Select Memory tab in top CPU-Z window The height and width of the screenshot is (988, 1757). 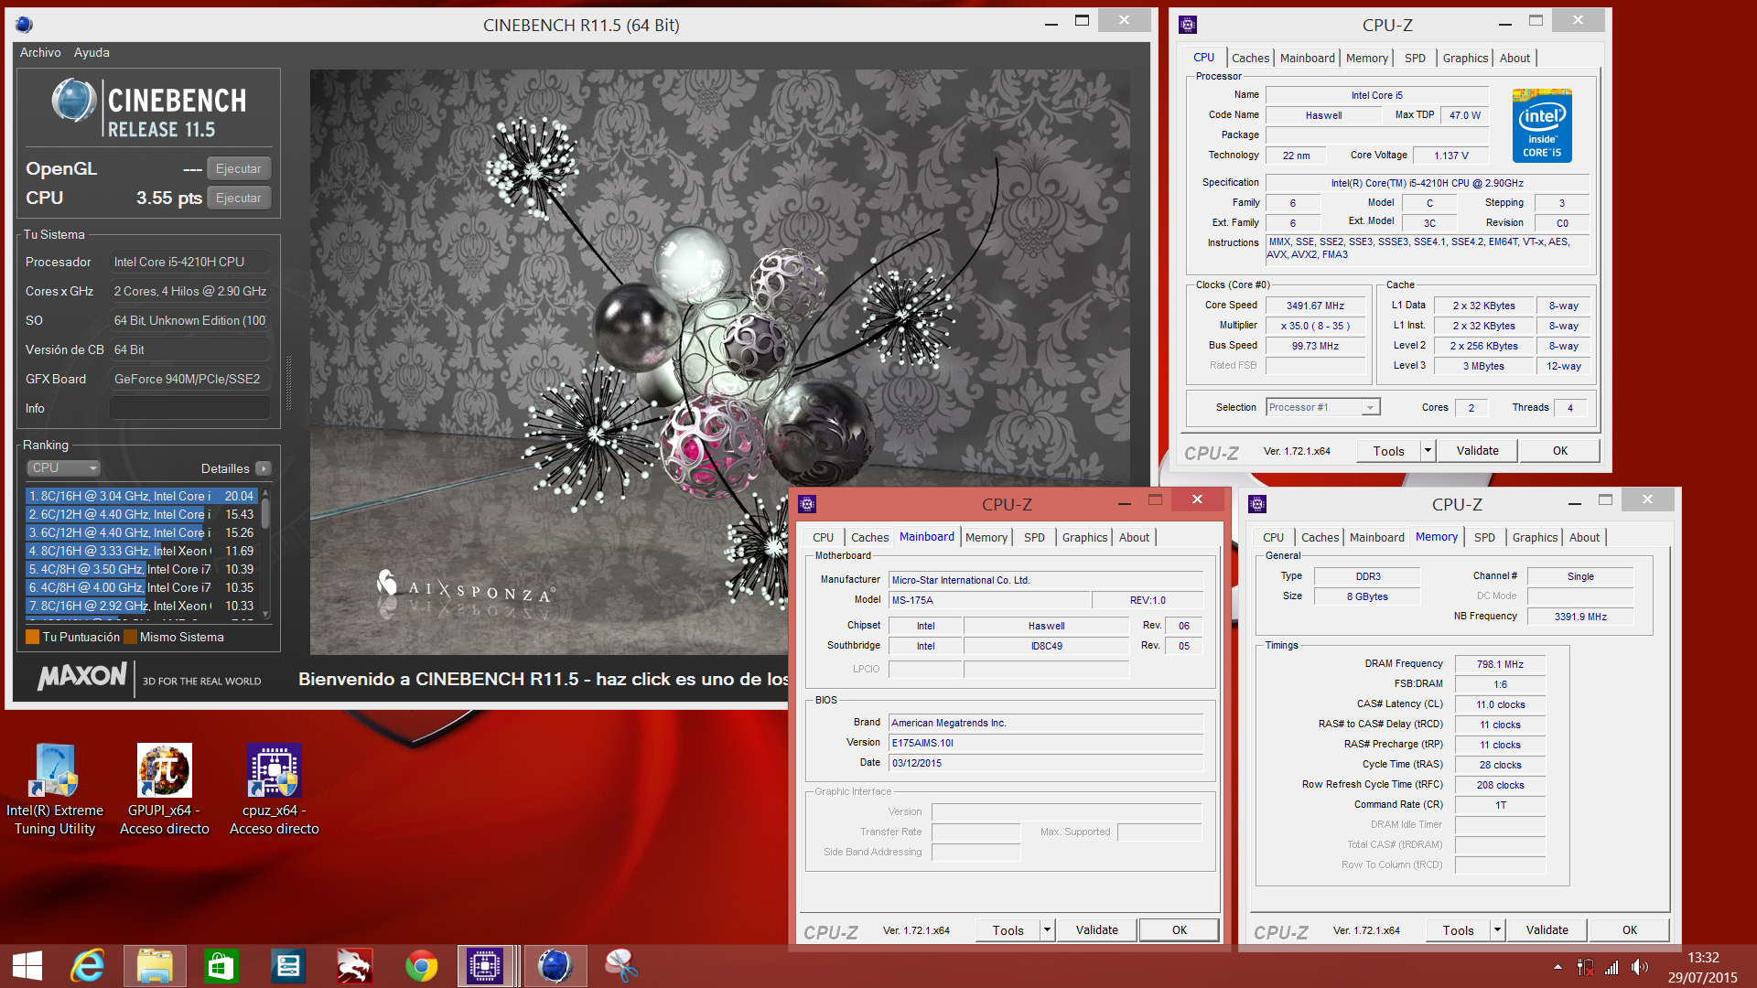pyautogui.click(x=1367, y=58)
